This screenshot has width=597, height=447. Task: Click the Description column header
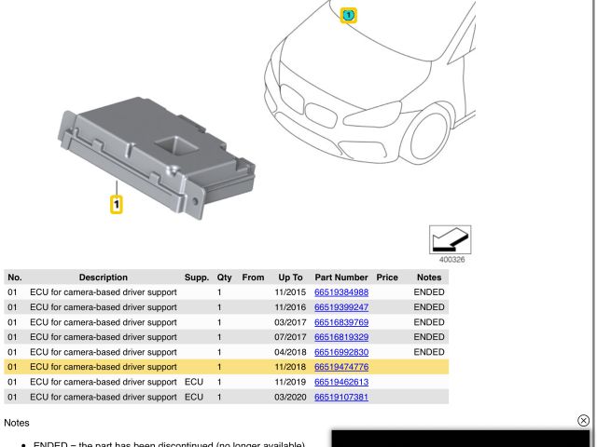point(103,278)
